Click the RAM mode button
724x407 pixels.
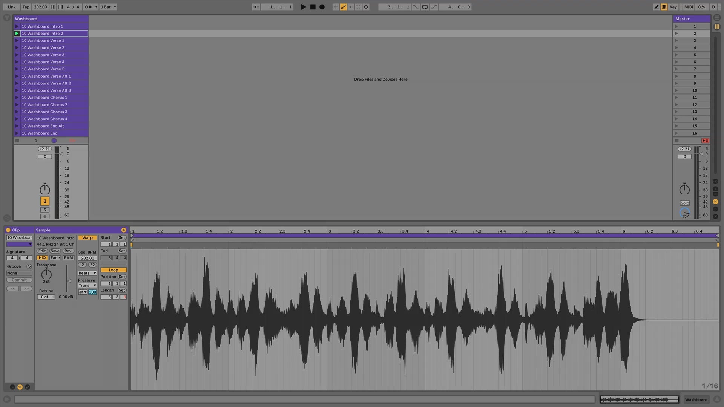pyautogui.click(x=68, y=258)
